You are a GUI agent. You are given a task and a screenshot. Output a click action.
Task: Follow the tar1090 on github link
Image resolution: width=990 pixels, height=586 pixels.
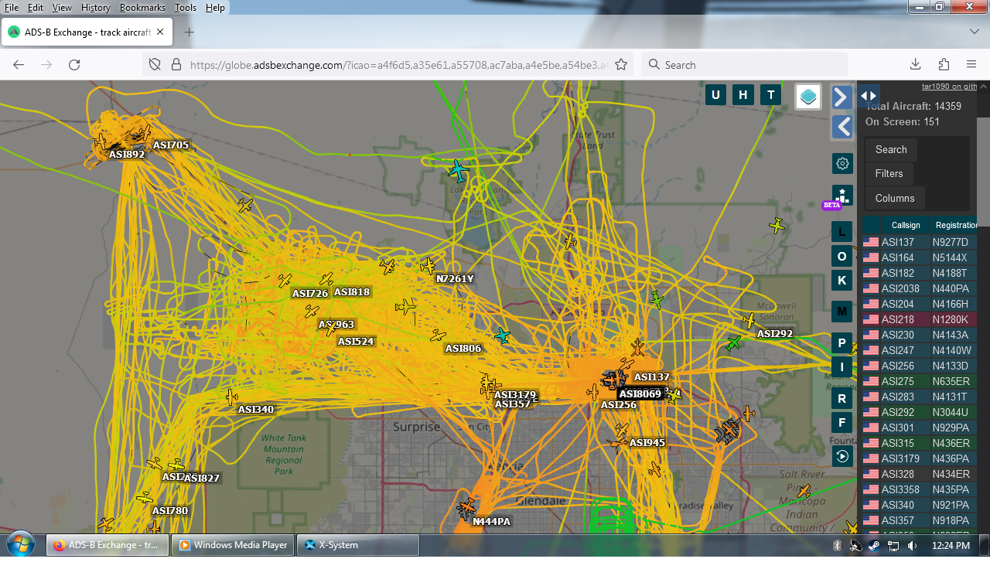(x=949, y=86)
